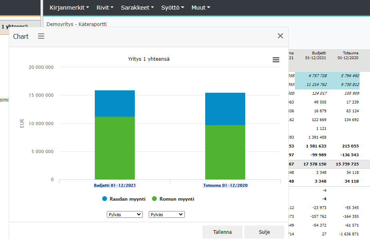Expand the Sarakkeet dropdown menu
The height and width of the screenshot is (239, 370).
[x=137, y=8]
